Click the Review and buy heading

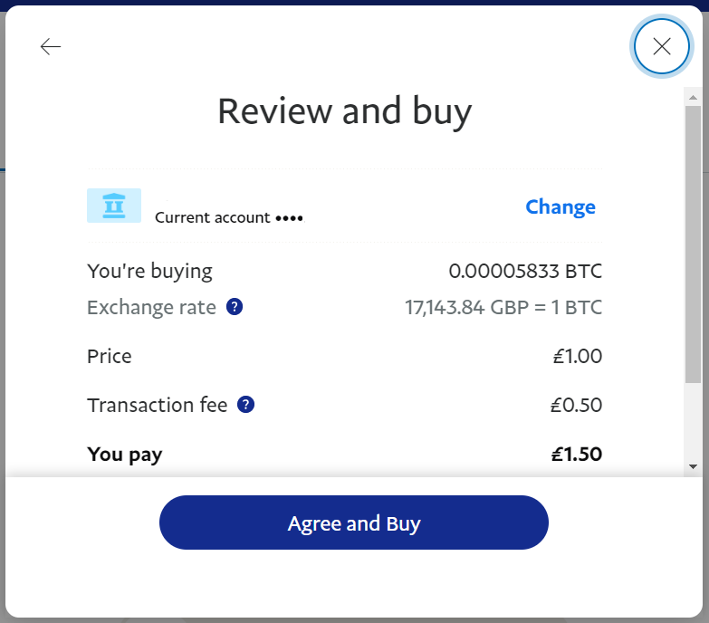point(345,111)
